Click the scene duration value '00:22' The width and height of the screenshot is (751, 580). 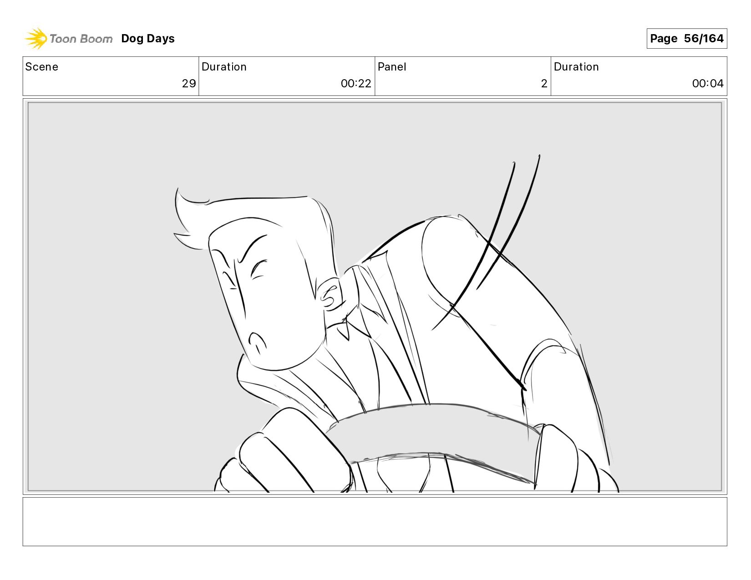(x=356, y=84)
